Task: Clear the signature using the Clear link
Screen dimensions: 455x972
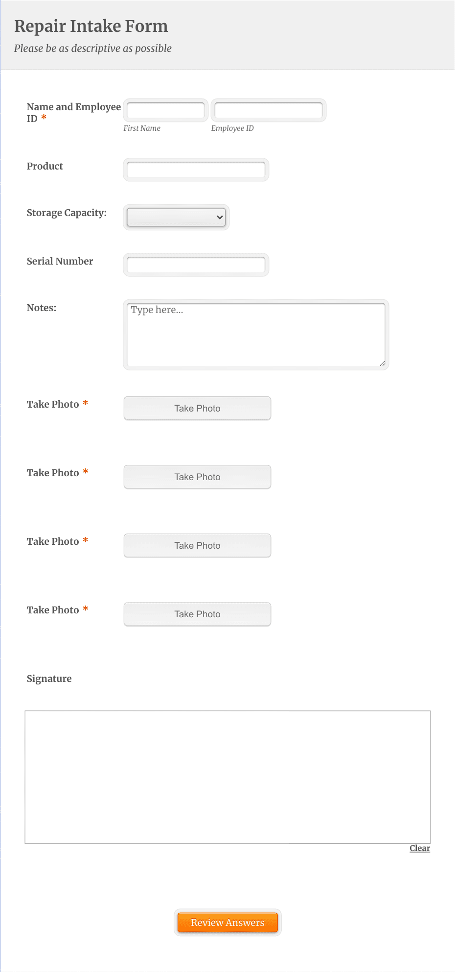Action: tap(419, 848)
